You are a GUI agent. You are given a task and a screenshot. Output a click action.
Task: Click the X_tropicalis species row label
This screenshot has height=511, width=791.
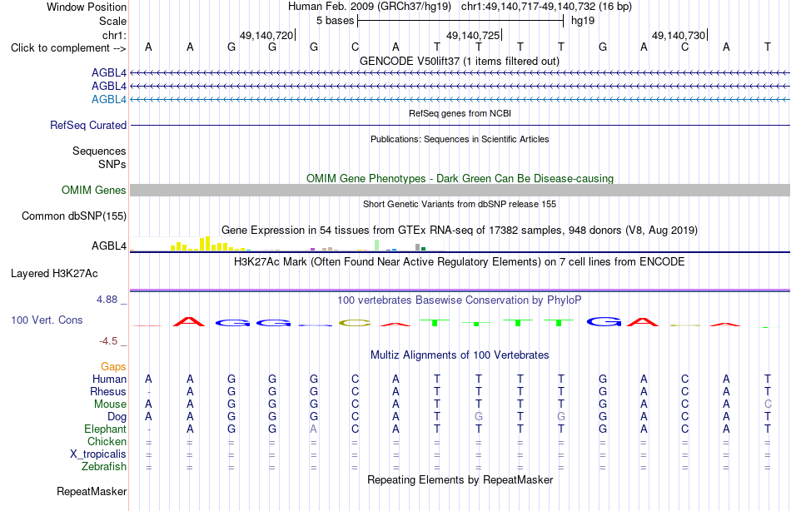pyautogui.click(x=98, y=454)
